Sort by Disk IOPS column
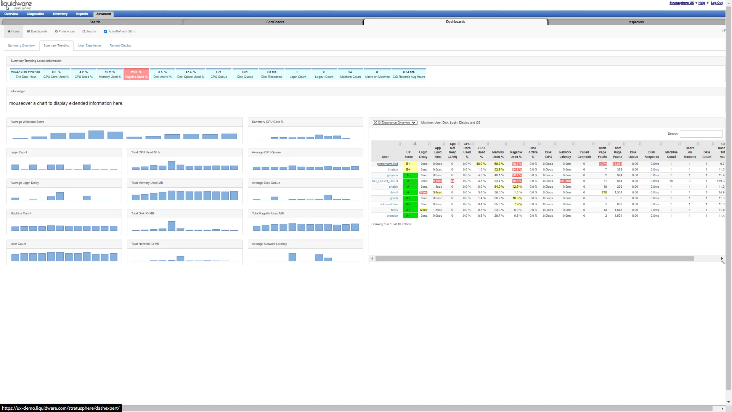This screenshot has height=412, width=732. click(x=555, y=144)
